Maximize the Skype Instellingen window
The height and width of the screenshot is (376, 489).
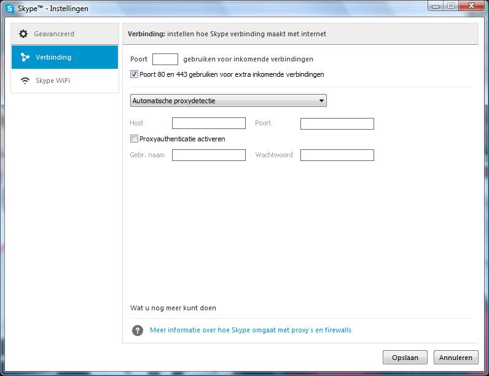pos(451,6)
